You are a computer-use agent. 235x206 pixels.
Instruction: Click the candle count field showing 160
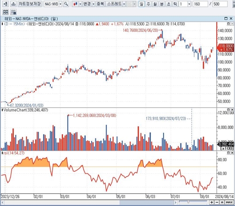201,4
